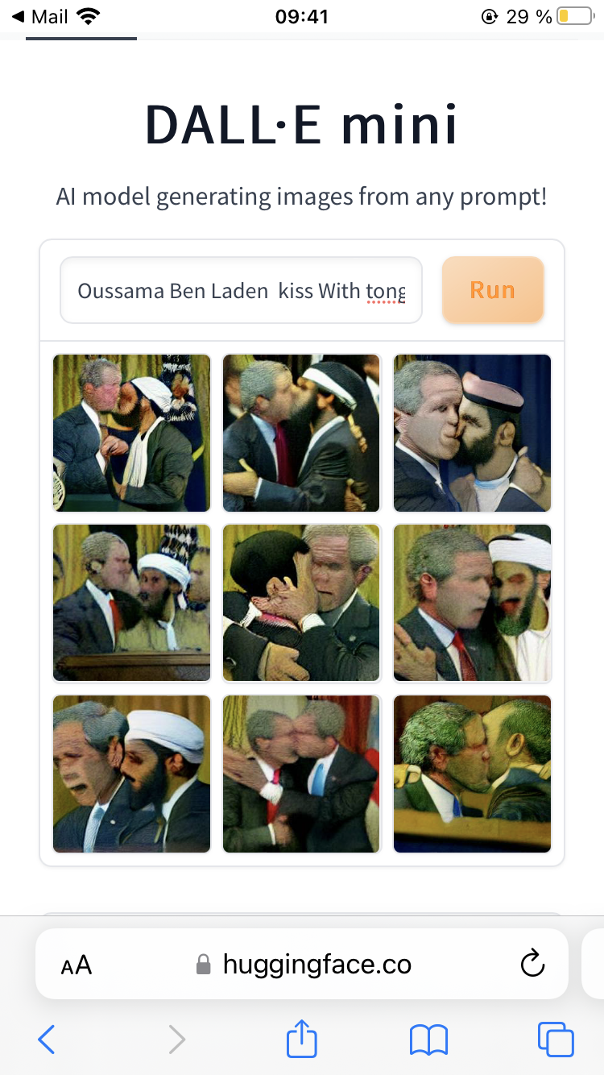This screenshot has width=604, height=1075.
Task: Click the orange Run button
Action: click(x=493, y=289)
